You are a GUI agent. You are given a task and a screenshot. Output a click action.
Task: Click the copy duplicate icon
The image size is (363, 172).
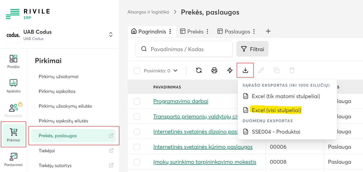[277, 70]
